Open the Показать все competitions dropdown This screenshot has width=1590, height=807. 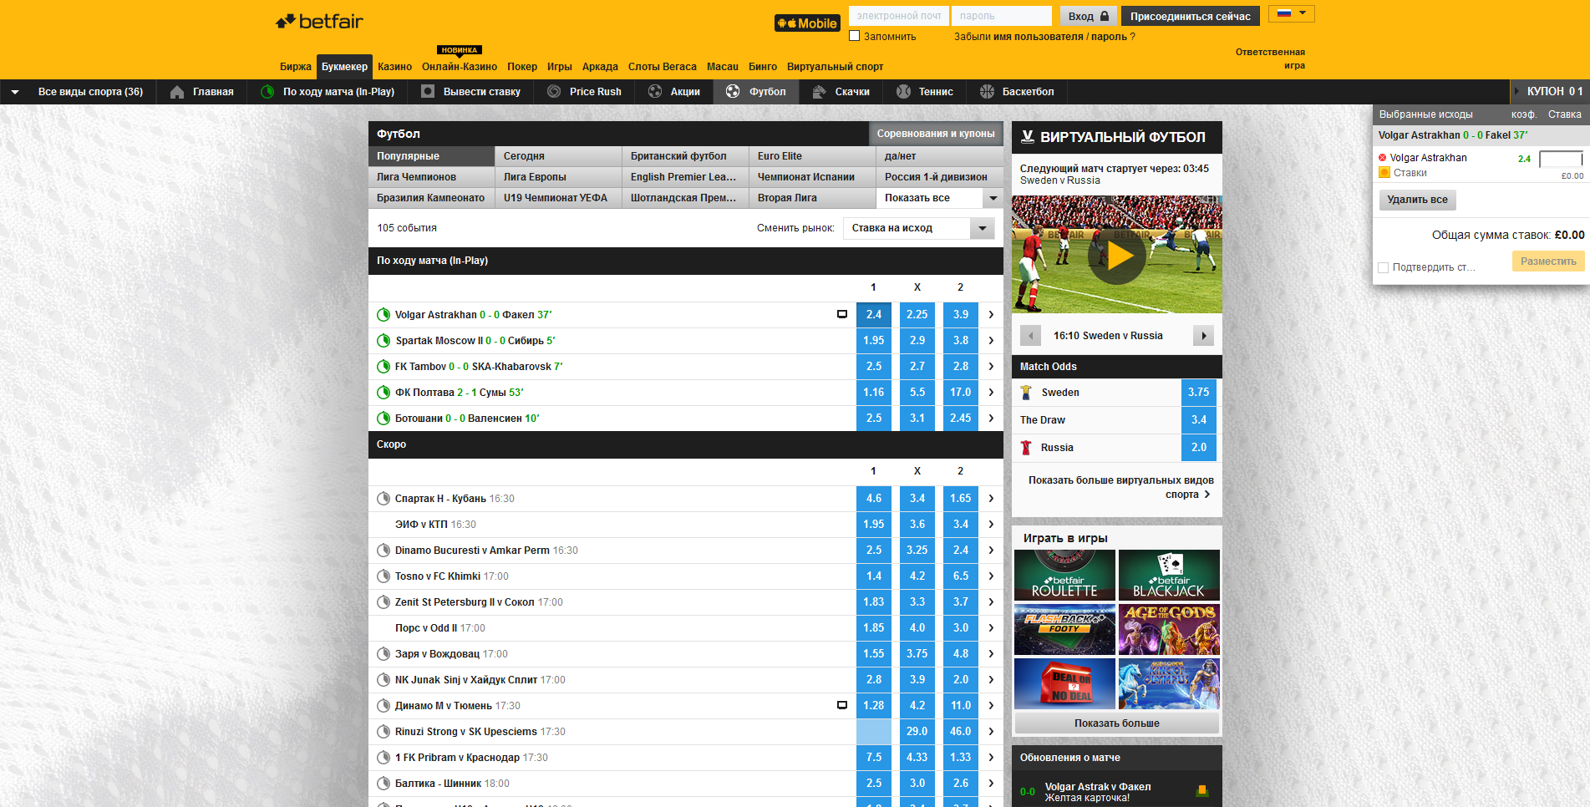(940, 198)
